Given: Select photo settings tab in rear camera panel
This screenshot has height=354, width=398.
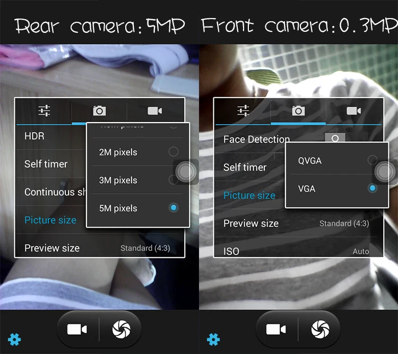Looking at the screenshot, I should point(99,111).
